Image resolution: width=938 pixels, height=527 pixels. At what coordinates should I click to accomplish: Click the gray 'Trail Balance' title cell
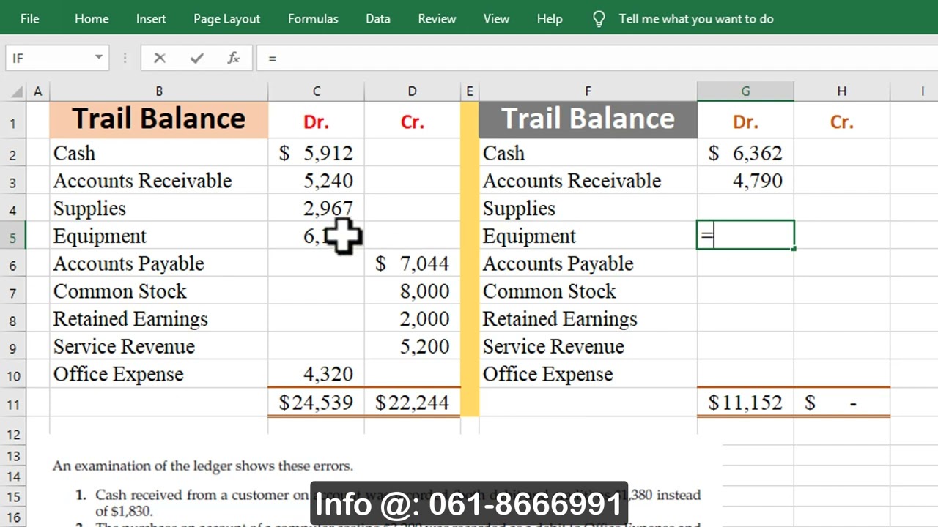(588, 119)
